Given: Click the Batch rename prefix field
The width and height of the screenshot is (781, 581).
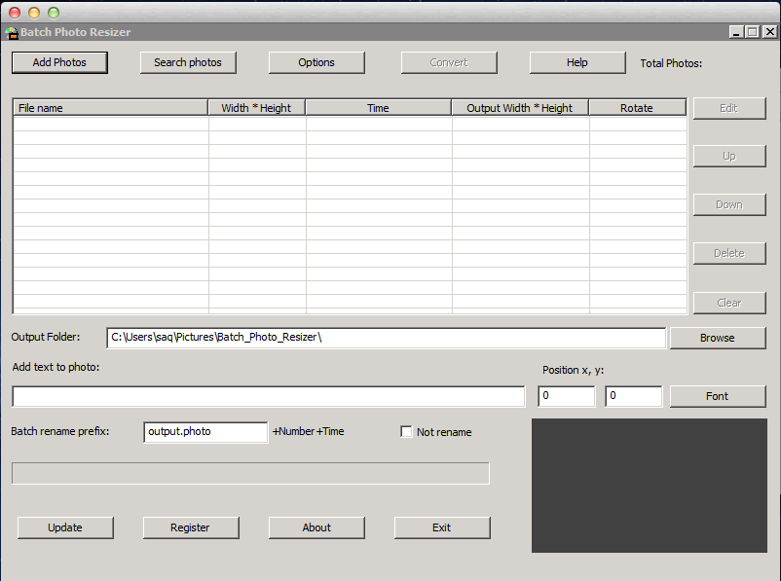Looking at the screenshot, I should [x=205, y=431].
